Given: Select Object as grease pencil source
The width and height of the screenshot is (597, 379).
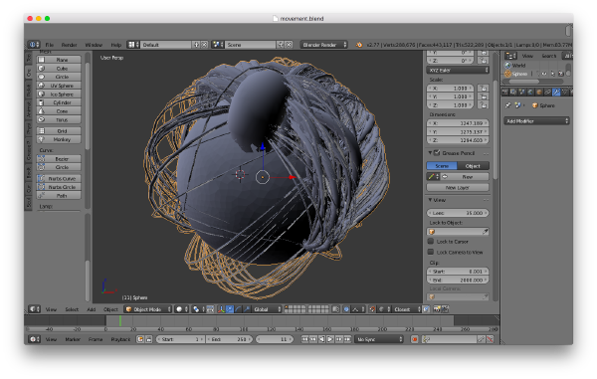Looking at the screenshot, I should click(474, 166).
